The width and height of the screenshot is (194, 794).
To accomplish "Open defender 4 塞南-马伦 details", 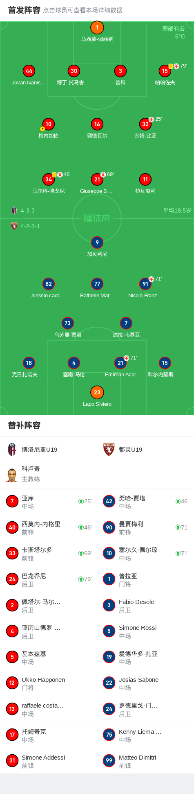I will 74,363.
